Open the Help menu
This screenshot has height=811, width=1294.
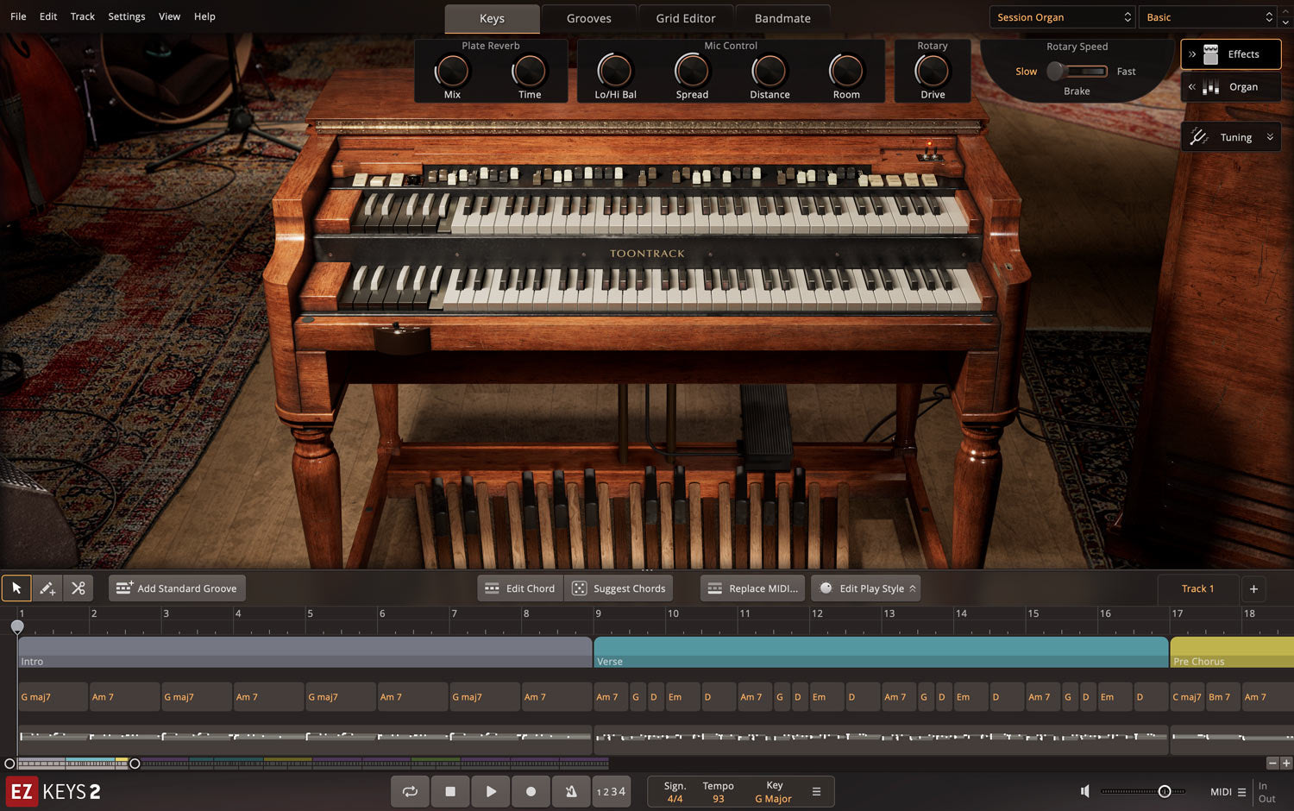coord(204,16)
